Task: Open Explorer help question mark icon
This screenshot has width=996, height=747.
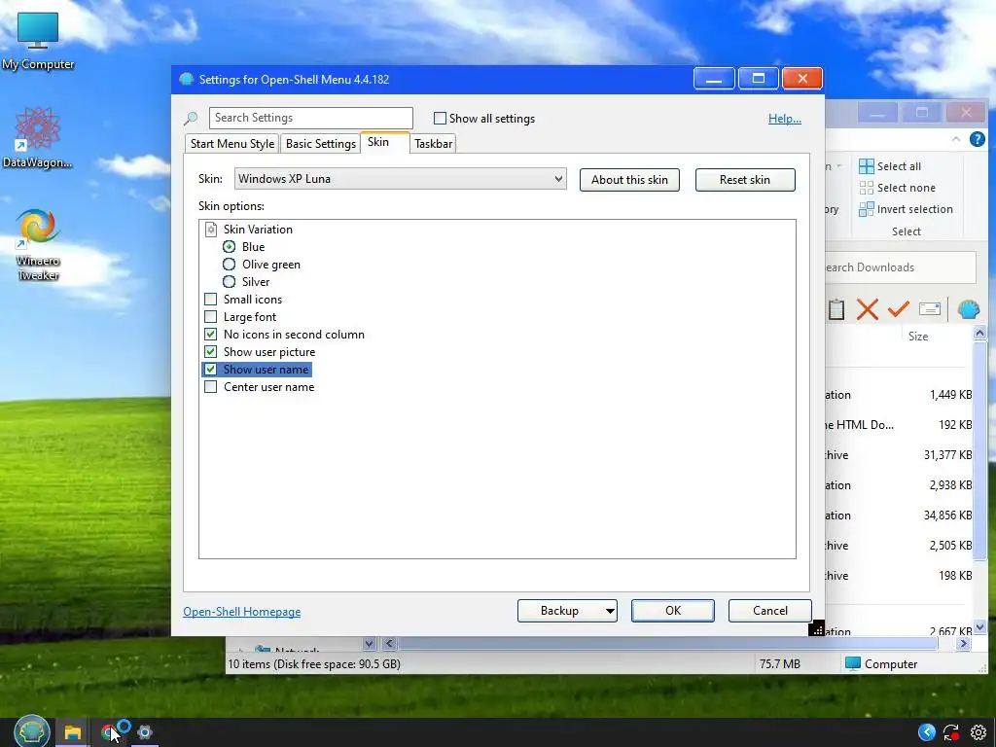Action: [x=977, y=139]
